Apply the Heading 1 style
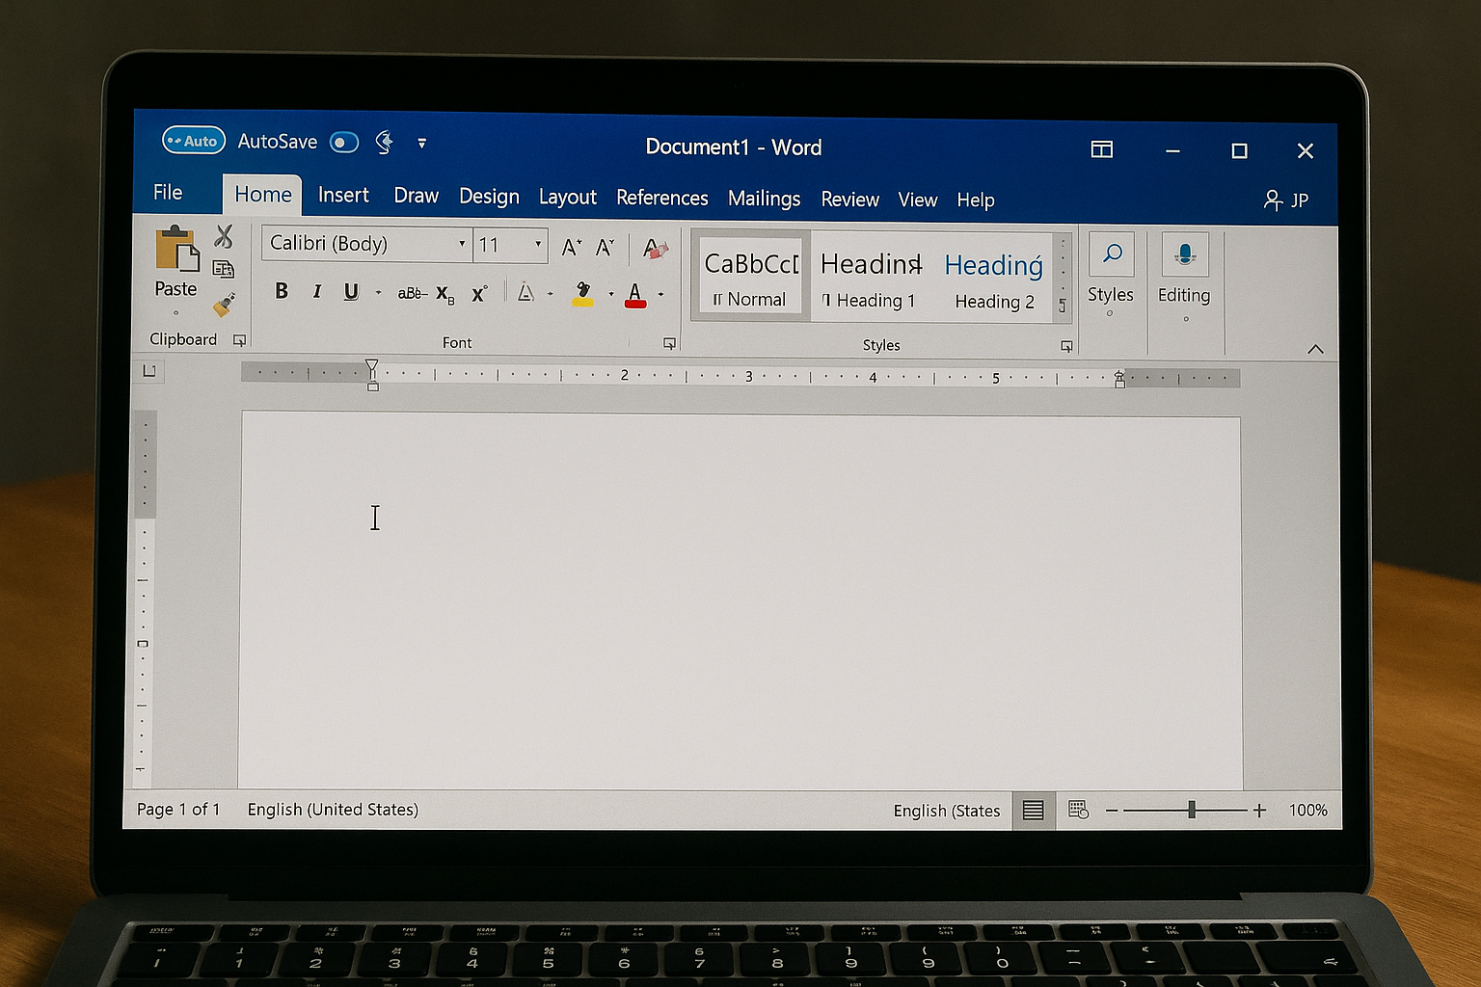 tap(870, 278)
